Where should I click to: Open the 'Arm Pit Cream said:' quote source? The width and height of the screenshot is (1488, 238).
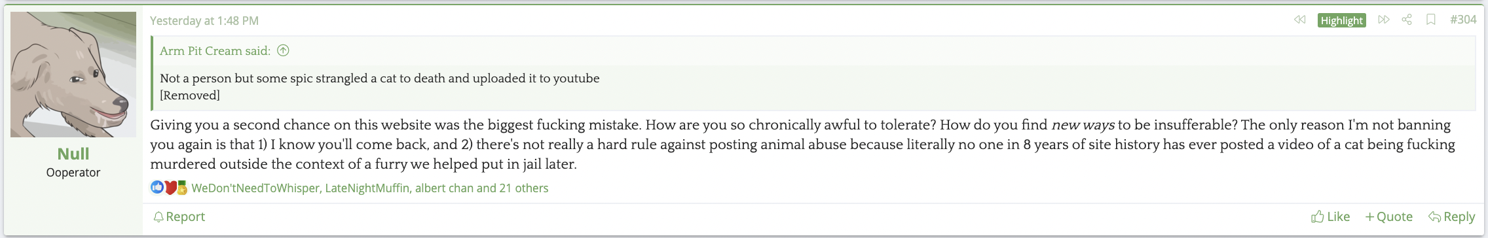(x=215, y=50)
